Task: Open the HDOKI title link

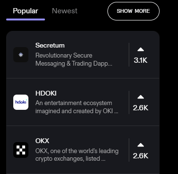Action: [x=46, y=93]
